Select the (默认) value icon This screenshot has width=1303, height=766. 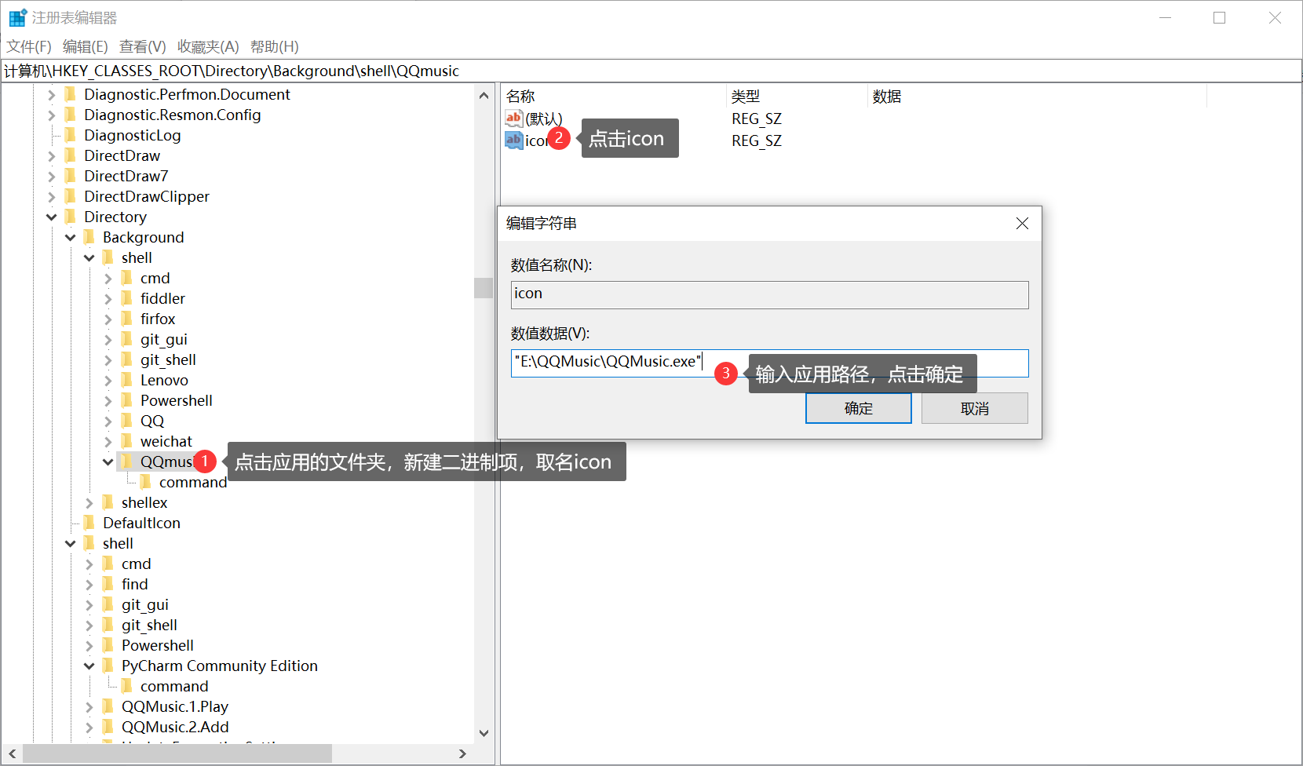(514, 119)
